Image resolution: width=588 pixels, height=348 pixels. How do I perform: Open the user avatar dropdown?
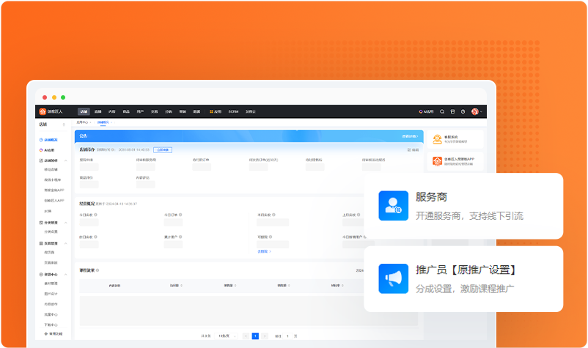(x=477, y=111)
